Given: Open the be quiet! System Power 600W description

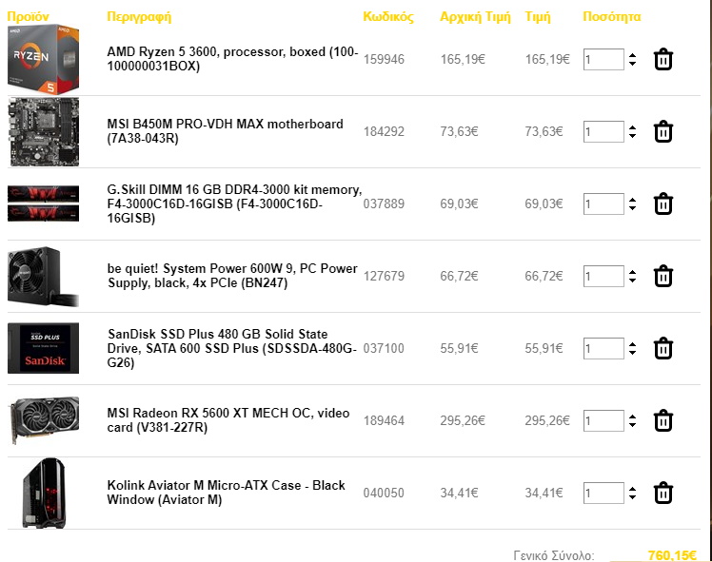Looking at the screenshot, I should click(232, 276).
